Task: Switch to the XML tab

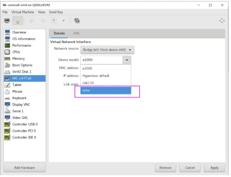Action: [76, 33]
